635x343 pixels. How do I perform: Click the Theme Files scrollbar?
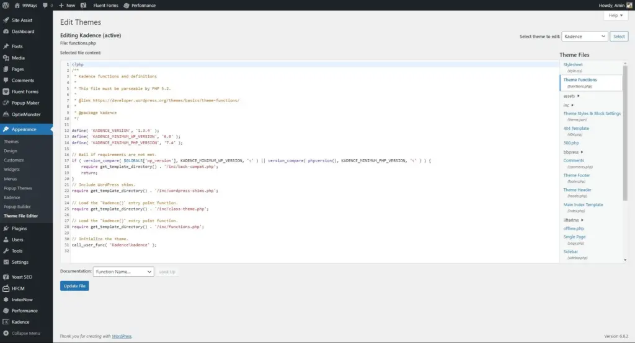coord(625,132)
